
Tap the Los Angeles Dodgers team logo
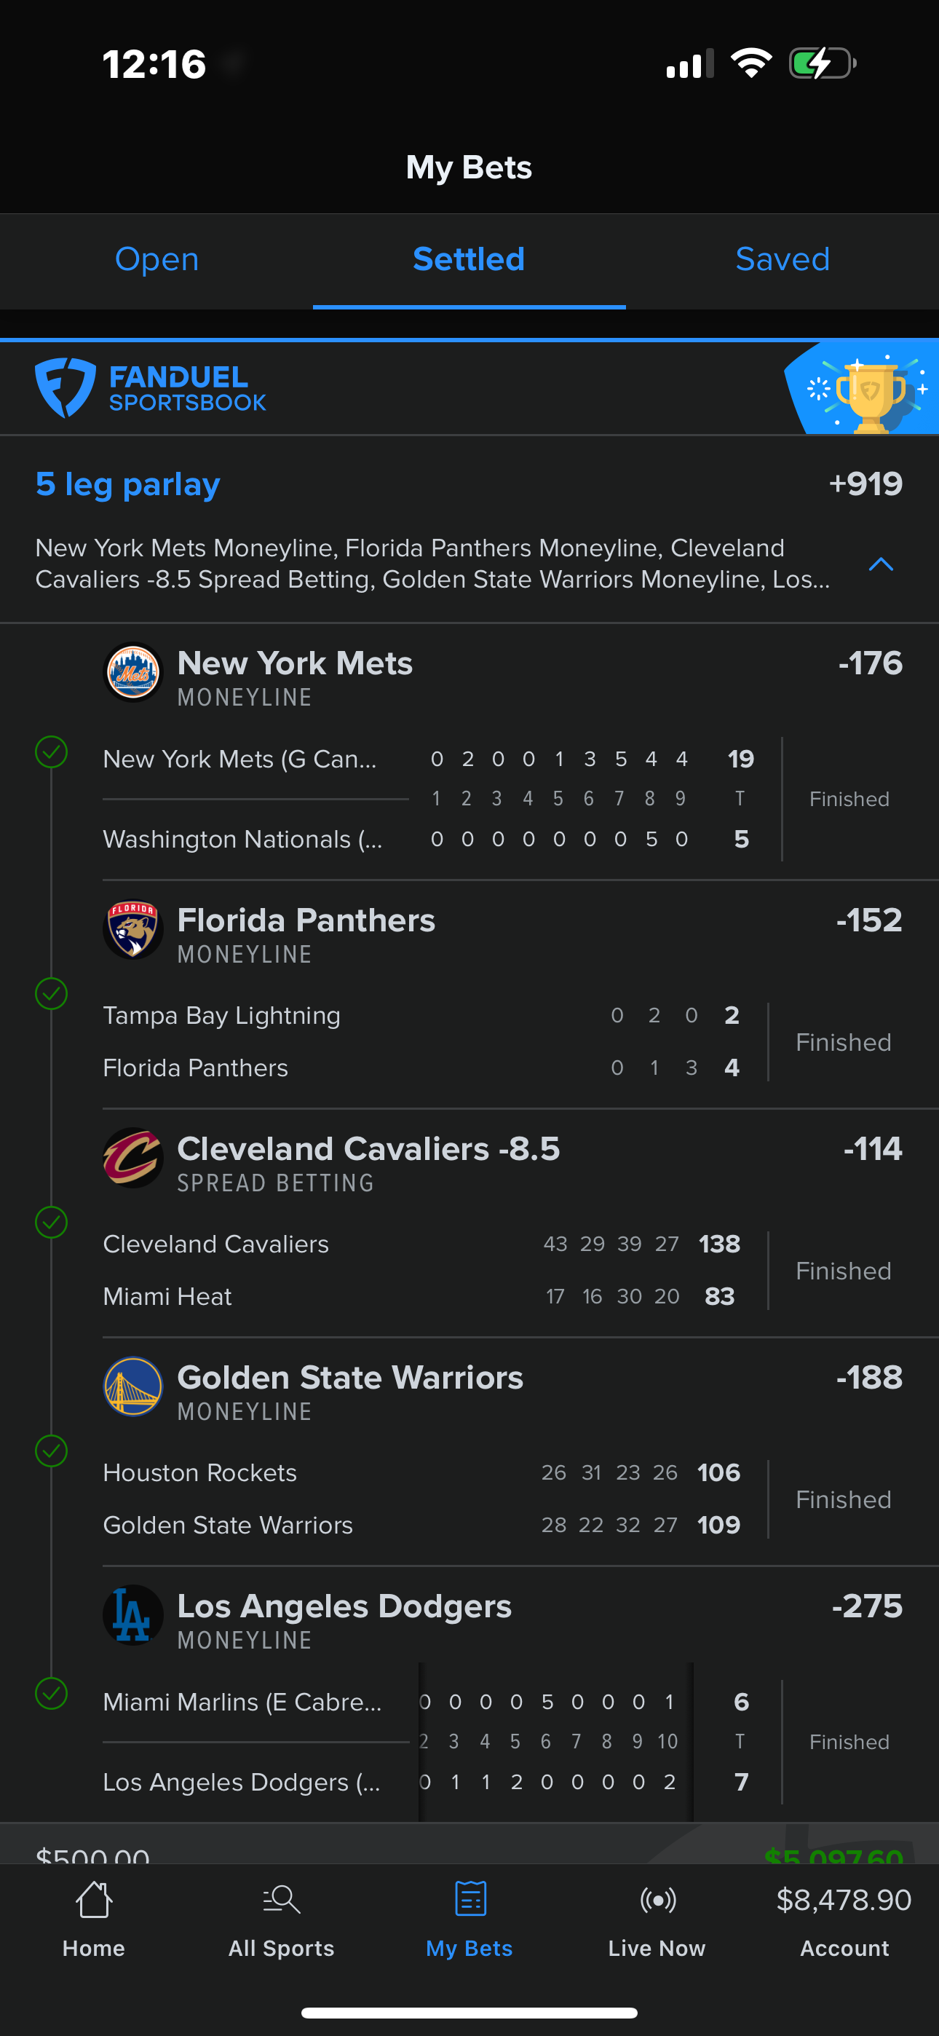point(132,1614)
